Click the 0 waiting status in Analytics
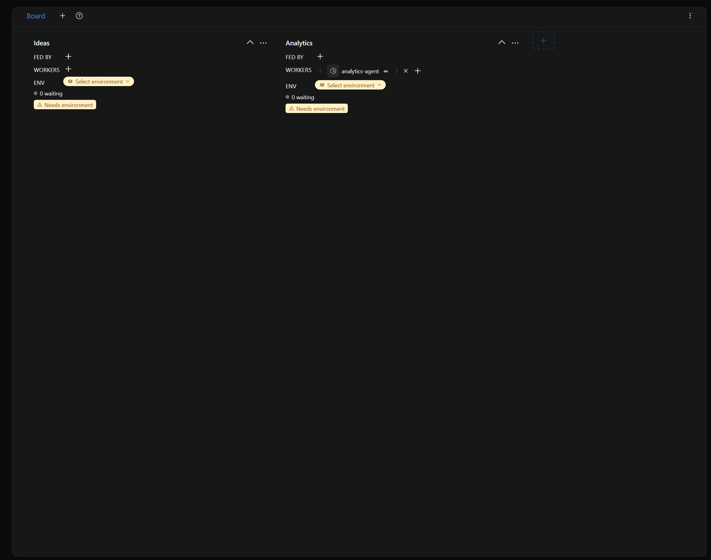The width and height of the screenshot is (711, 560). (x=300, y=97)
